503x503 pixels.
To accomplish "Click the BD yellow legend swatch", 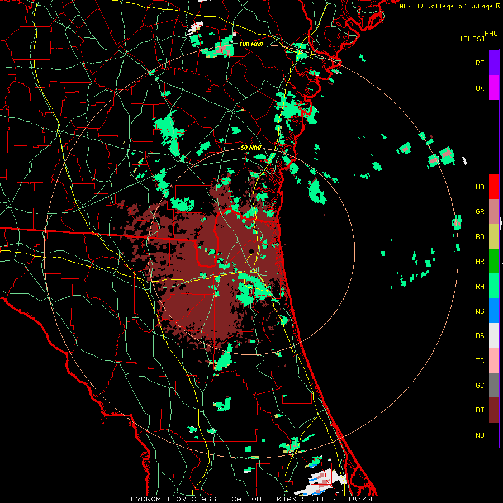I will (x=493, y=236).
